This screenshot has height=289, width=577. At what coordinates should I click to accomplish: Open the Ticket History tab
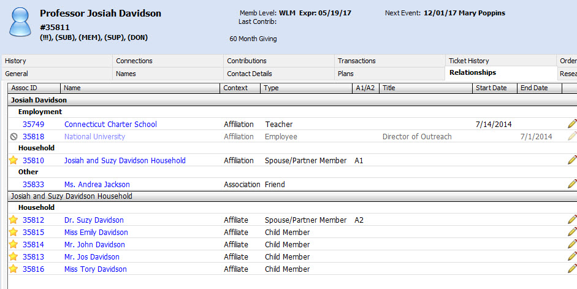(x=468, y=61)
